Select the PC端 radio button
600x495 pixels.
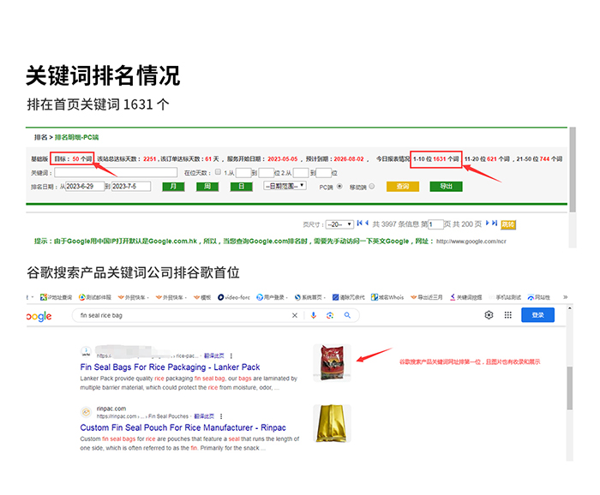coord(339,186)
